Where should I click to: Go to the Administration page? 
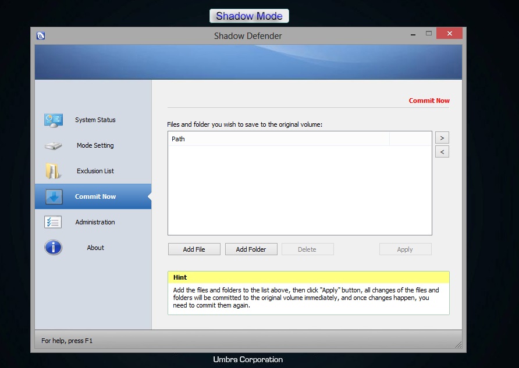93,222
